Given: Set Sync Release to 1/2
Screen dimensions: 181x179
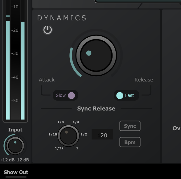Looking at the screenshot, I should 84,134.
